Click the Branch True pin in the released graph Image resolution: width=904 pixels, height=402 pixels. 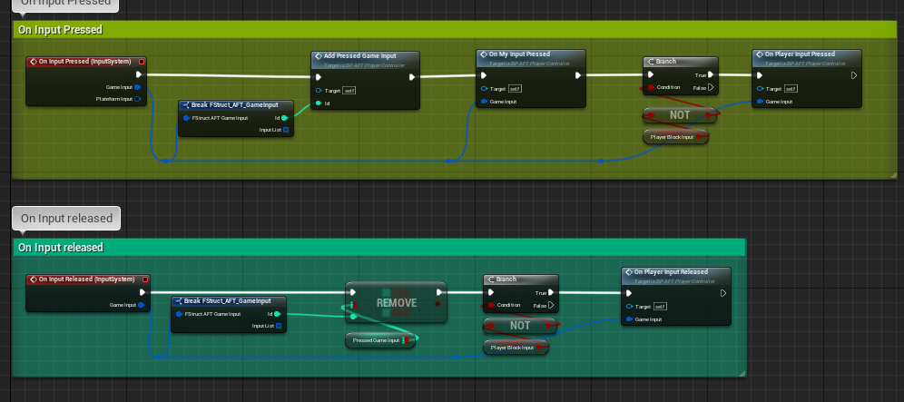click(553, 293)
